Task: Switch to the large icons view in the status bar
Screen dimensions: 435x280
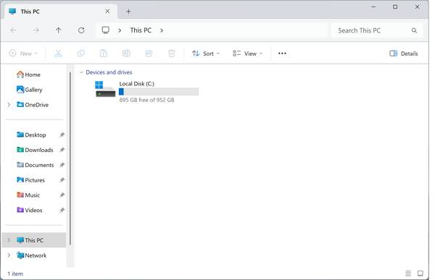Action: click(420, 273)
